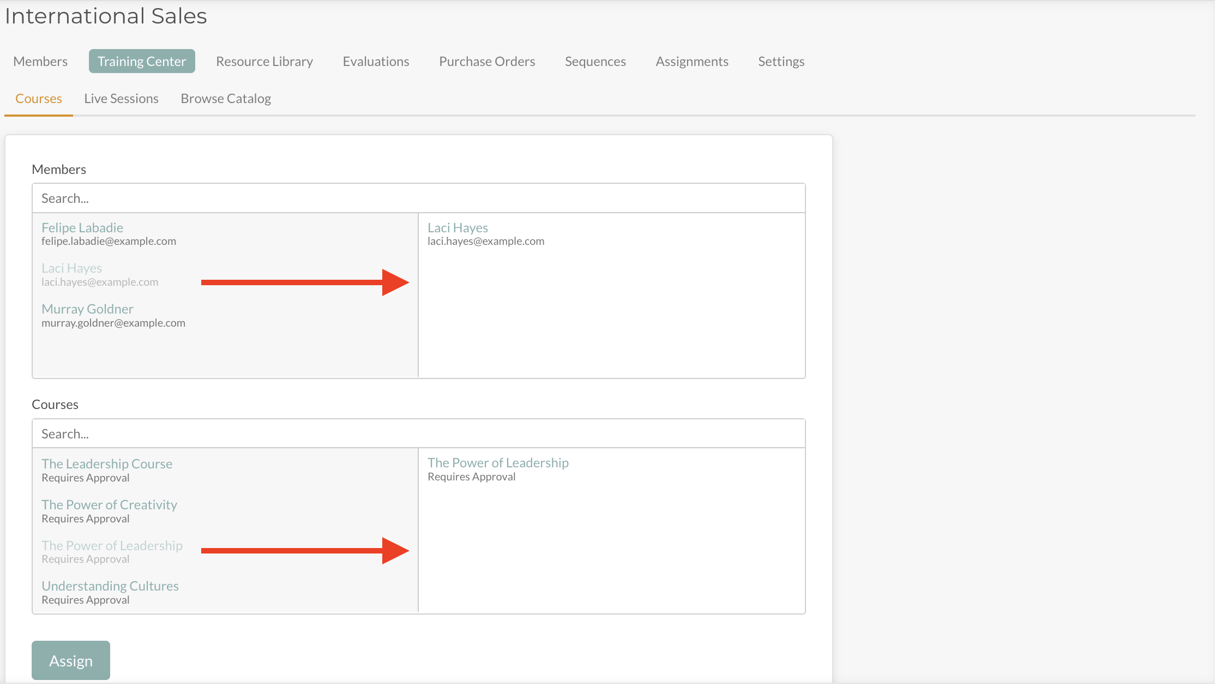The height and width of the screenshot is (686, 1215).
Task: Click the Courses search field
Action: [418, 434]
